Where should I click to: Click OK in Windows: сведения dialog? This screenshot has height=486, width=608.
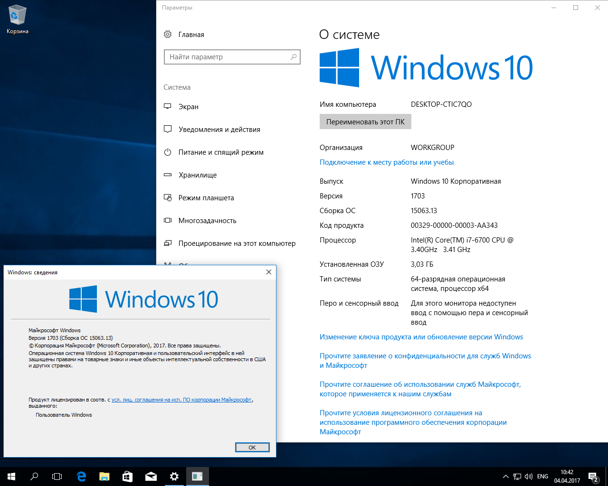click(252, 448)
